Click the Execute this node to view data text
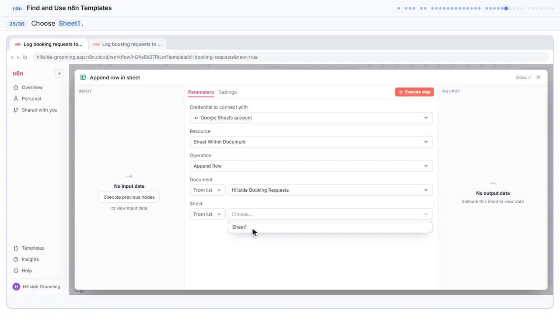 tap(493, 202)
